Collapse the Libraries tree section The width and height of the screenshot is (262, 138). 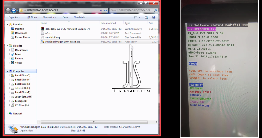(7, 46)
